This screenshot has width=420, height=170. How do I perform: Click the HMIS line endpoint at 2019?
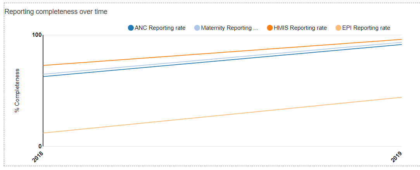(401, 39)
